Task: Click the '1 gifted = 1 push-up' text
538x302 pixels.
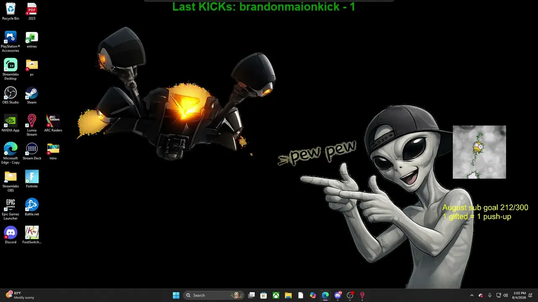Action: pyautogui.click(x=477, y=216)
